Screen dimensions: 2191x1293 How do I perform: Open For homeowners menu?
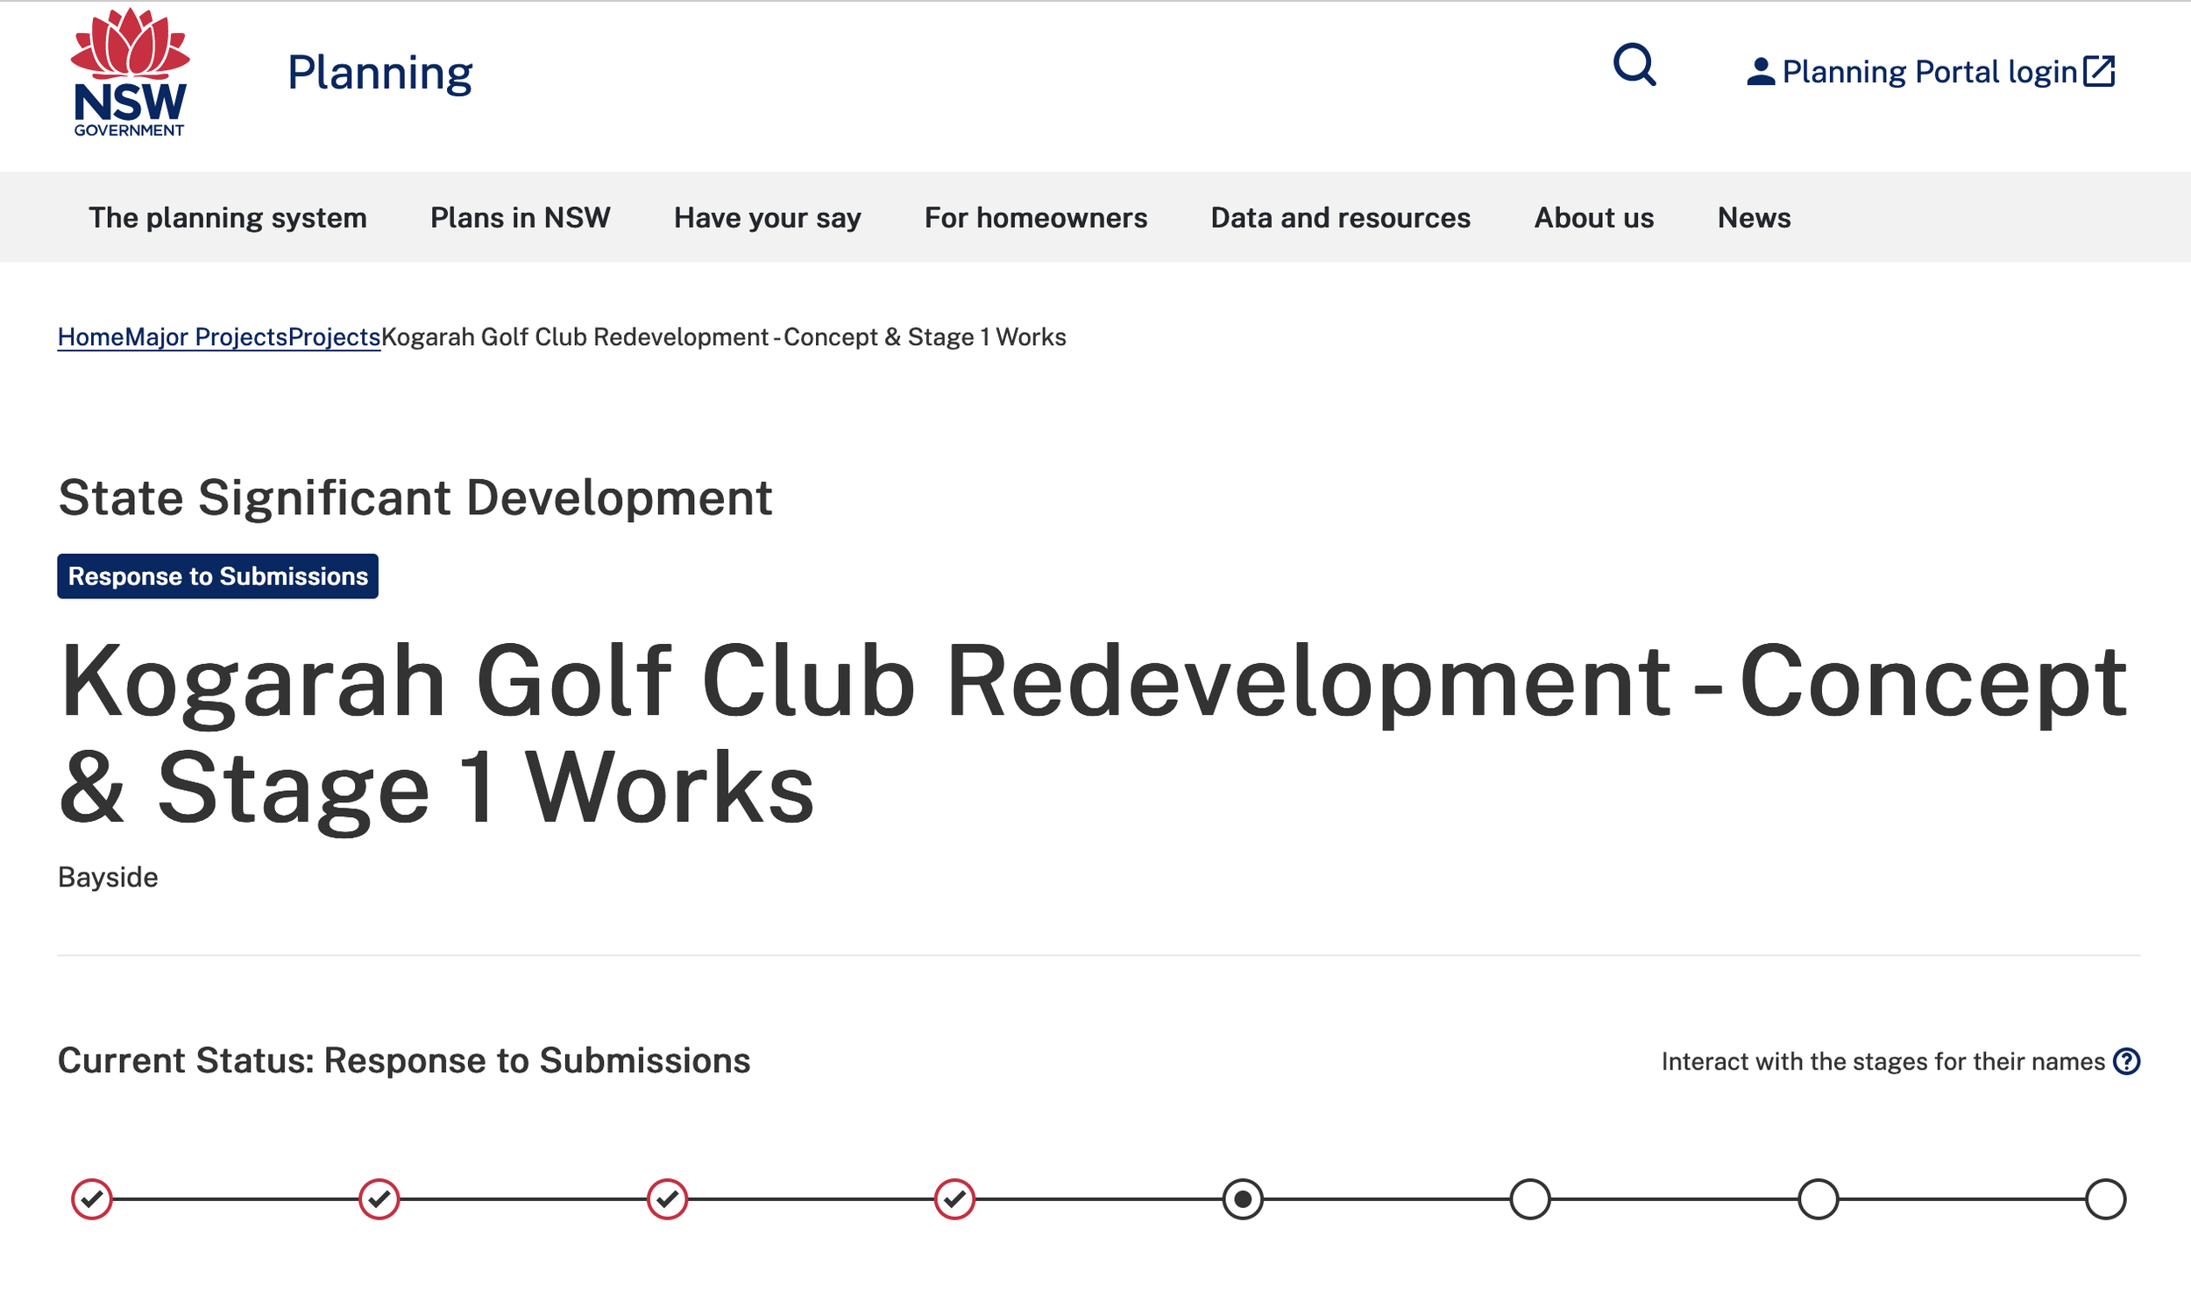[x=1036, y=217]
